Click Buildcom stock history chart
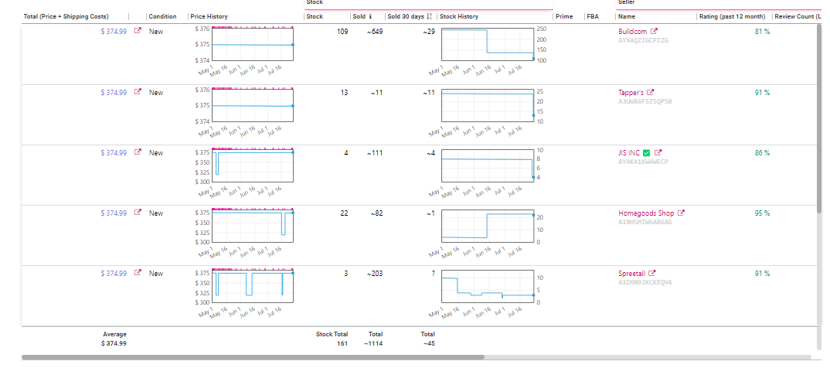 point(488,45)
